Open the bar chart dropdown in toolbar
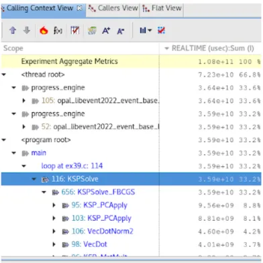263x263 pixels. click(146, 30)
